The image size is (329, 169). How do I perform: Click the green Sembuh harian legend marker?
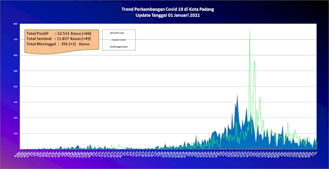click(x=111, y=40)
